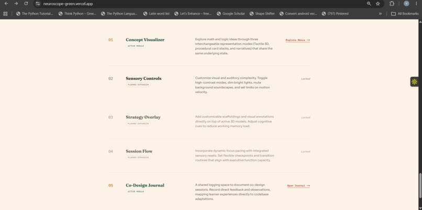Click the Session Flow description paragraph
This screenshot has width=422, height=210.
pos(235,156)
